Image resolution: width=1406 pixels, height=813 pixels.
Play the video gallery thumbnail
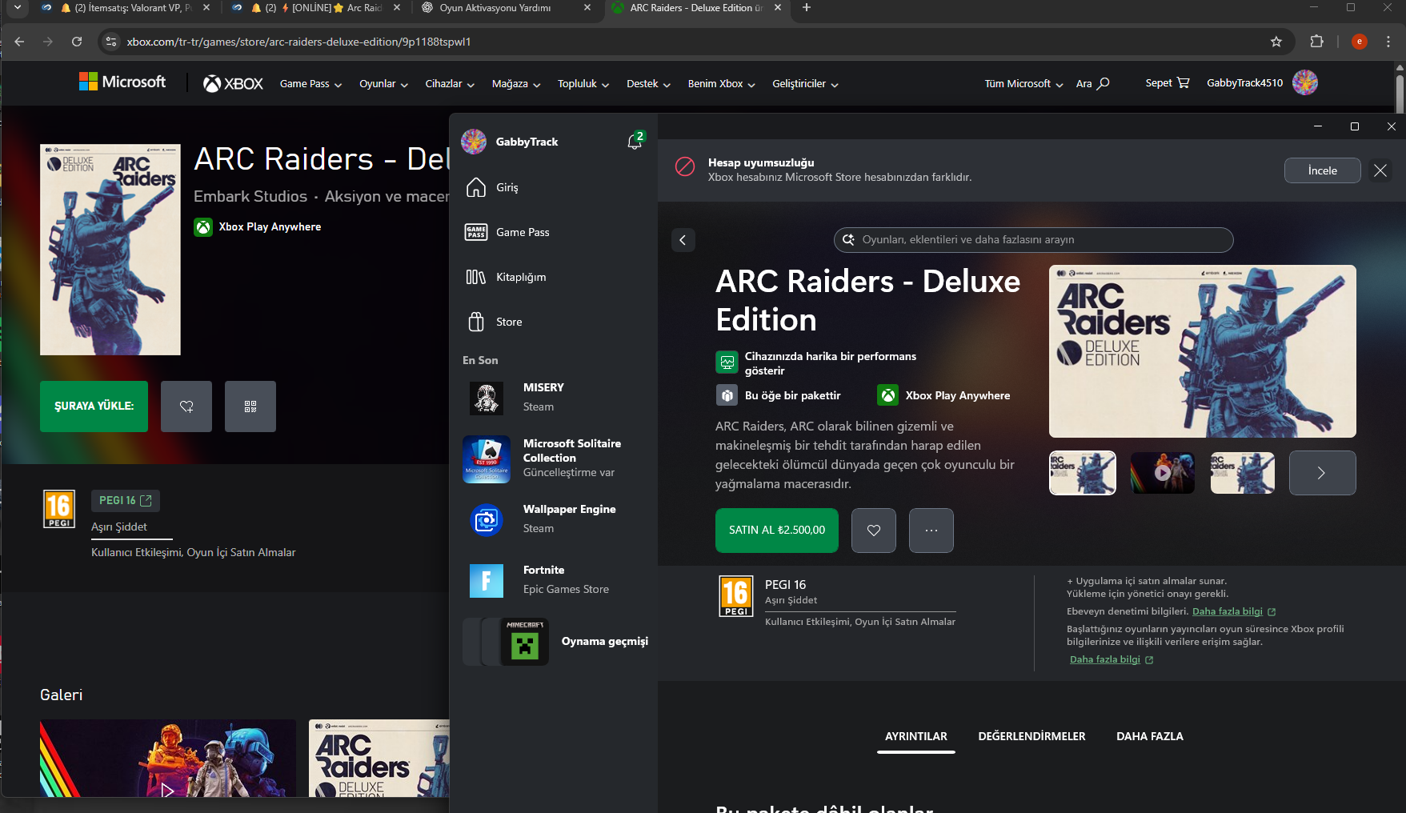tap(1163, 472)
